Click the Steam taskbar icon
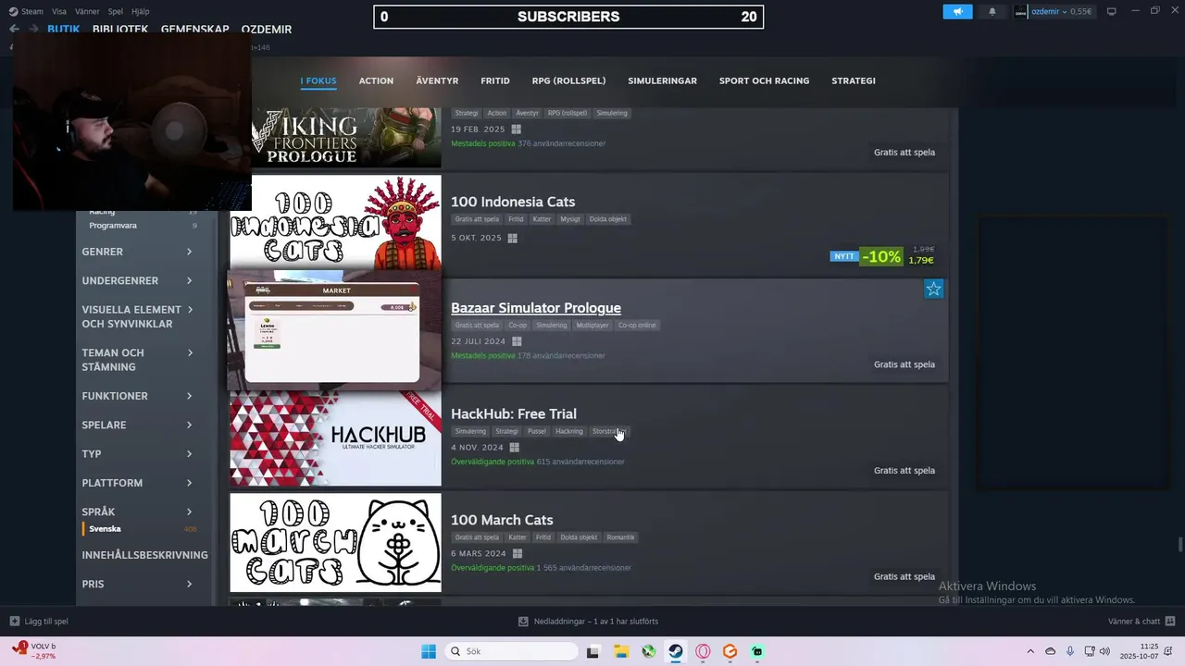Viewport: 1185px width, 666px height. click(x=676, y=651)
